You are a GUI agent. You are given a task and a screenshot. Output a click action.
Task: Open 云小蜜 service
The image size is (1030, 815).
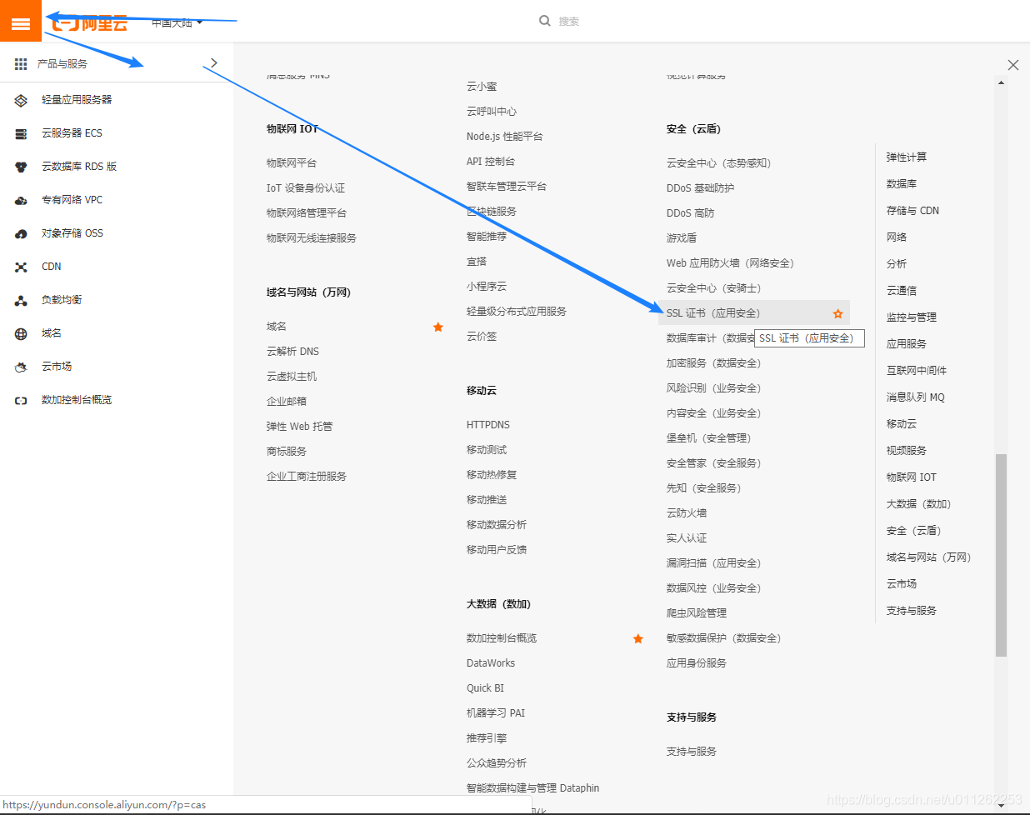coord(482,87)
